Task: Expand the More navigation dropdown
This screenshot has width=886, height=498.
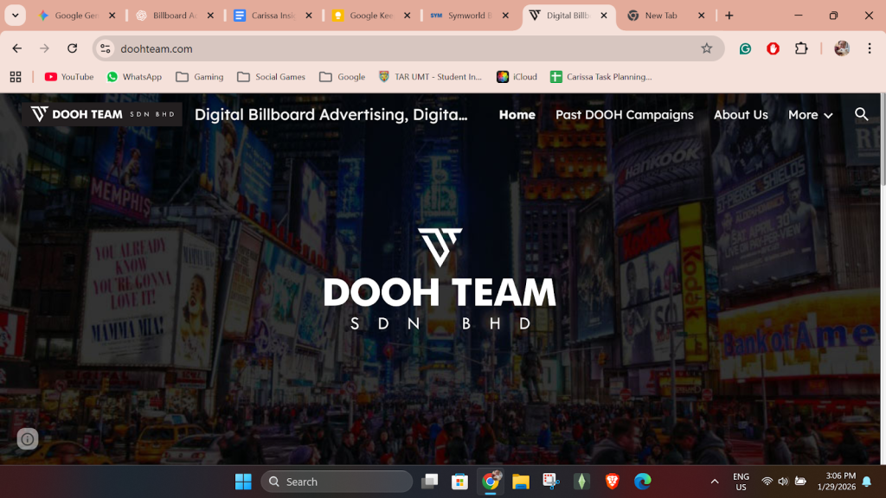Action: coord(810,115)
